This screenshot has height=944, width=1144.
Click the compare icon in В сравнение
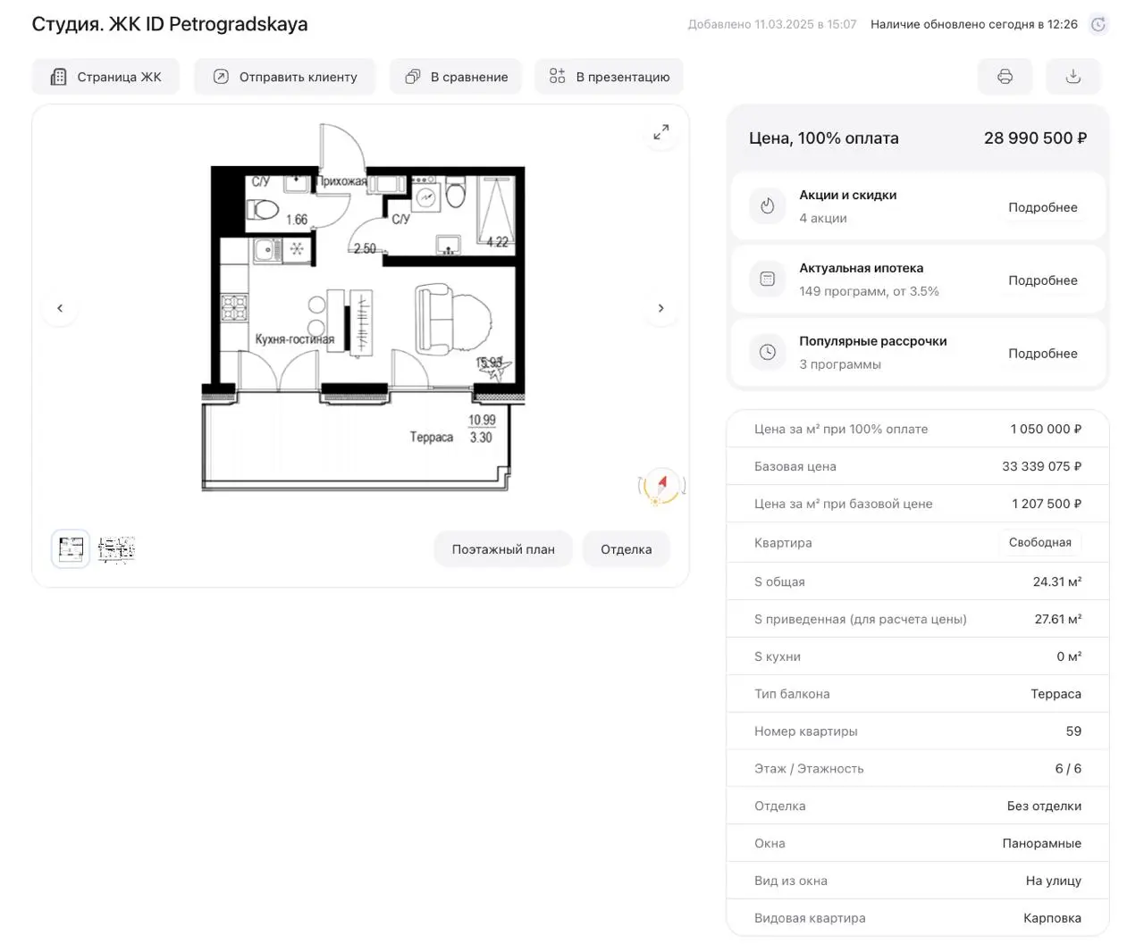tap(412, 77)
